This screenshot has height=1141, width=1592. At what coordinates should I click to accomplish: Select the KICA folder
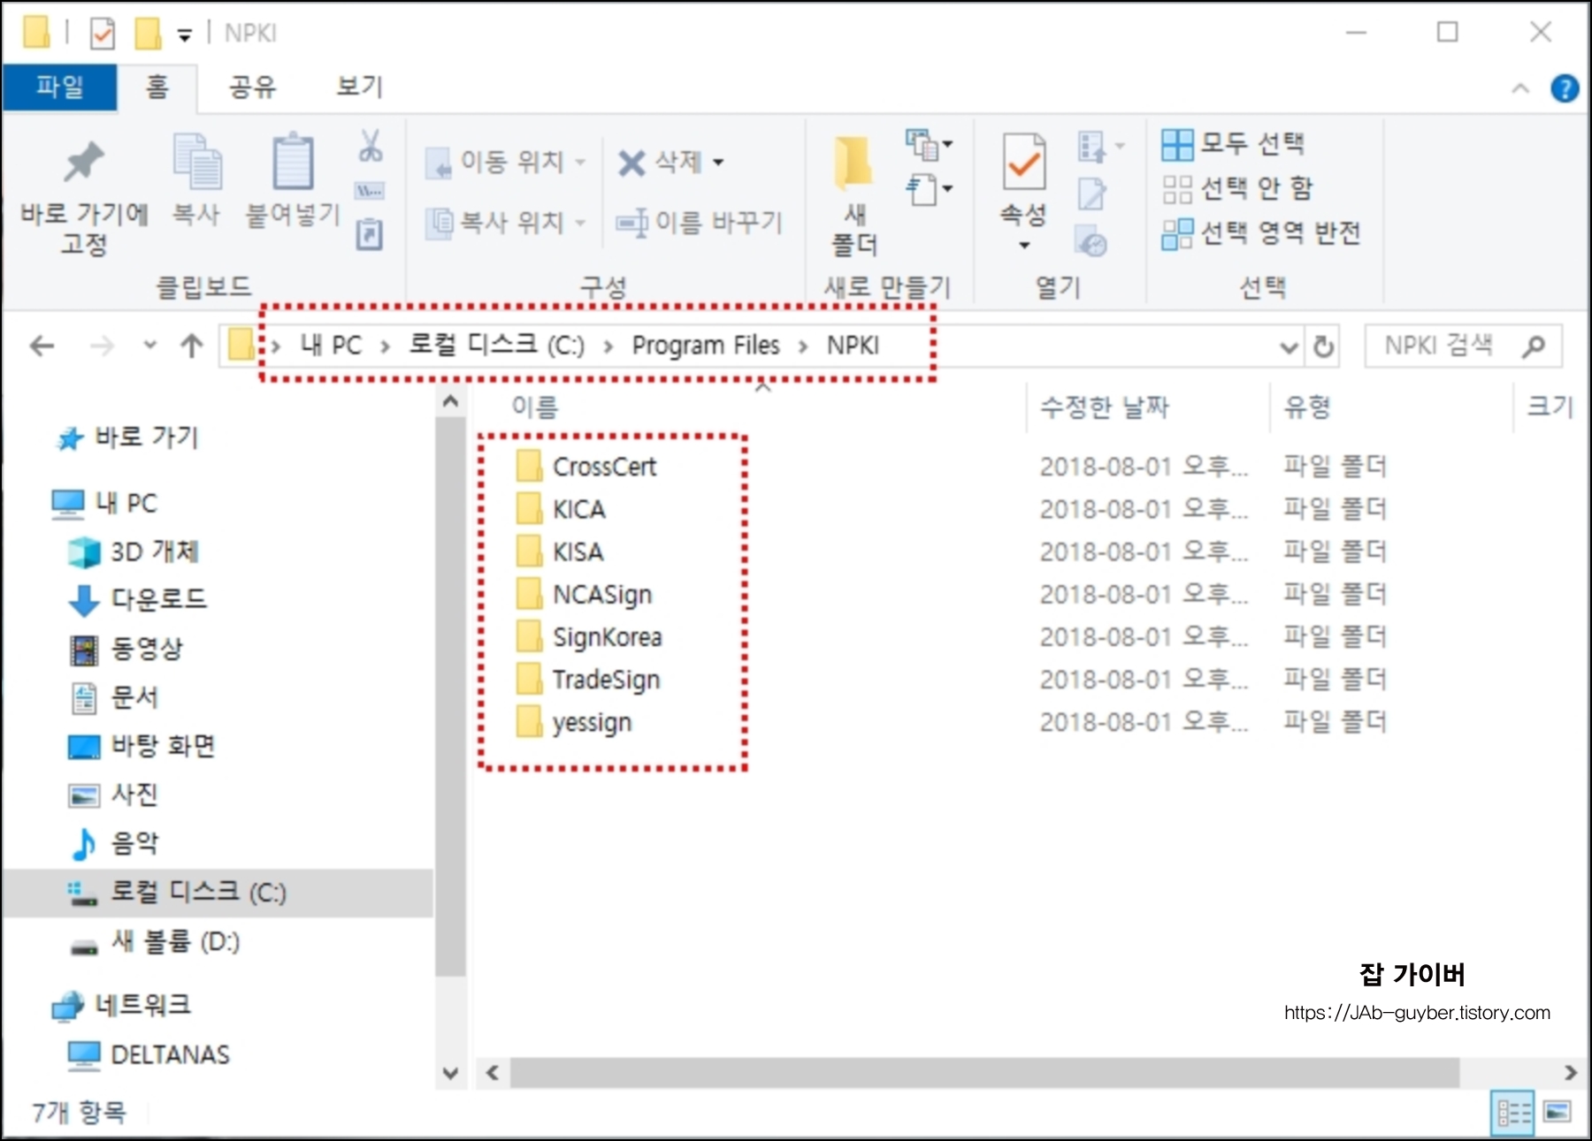(561, 509)
